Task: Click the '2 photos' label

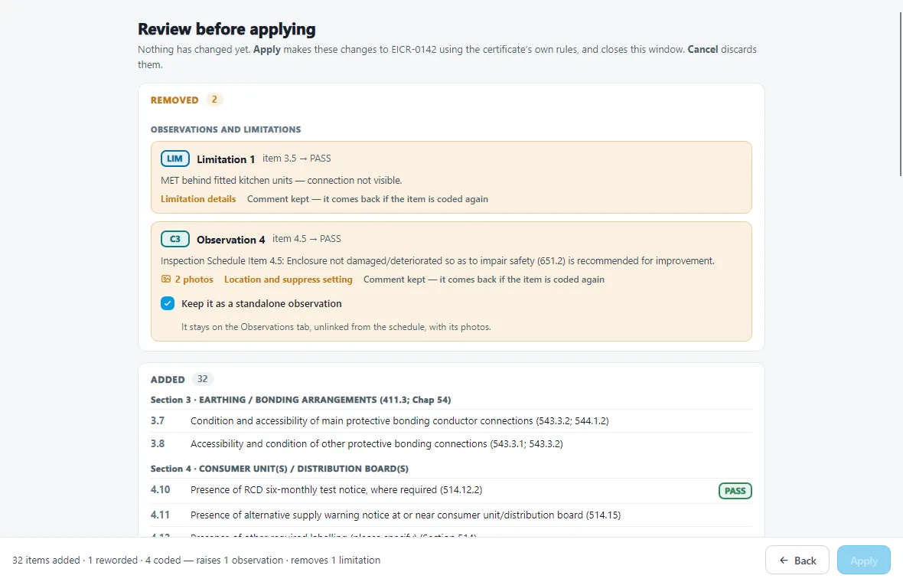Action: pyautogui.click(x=194, y=280)
